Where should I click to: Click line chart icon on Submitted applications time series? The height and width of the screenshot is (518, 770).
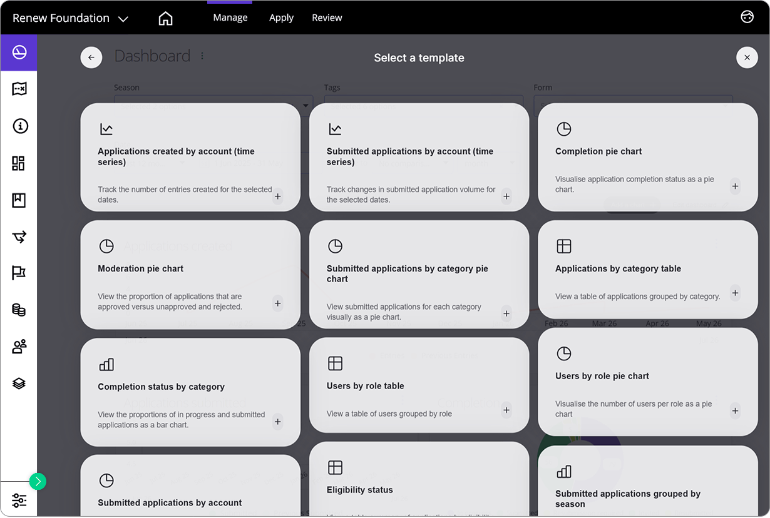coord(335,129)
